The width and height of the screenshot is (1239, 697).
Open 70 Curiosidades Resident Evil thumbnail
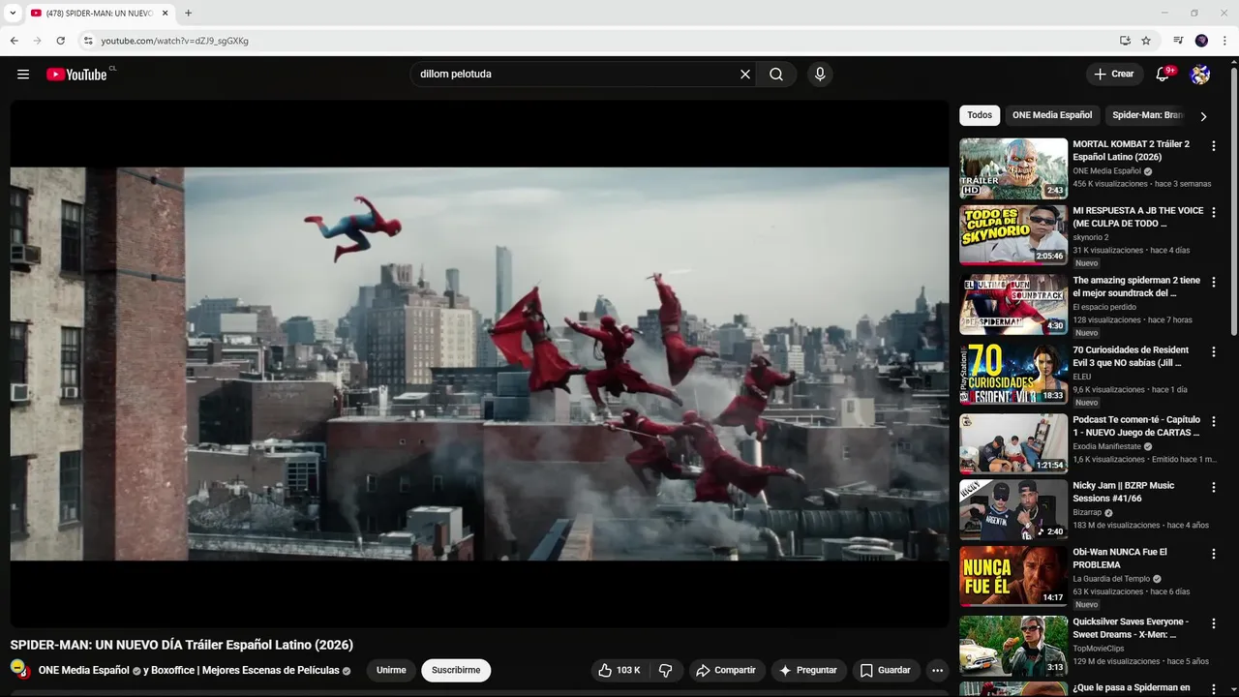(1013, 375)
